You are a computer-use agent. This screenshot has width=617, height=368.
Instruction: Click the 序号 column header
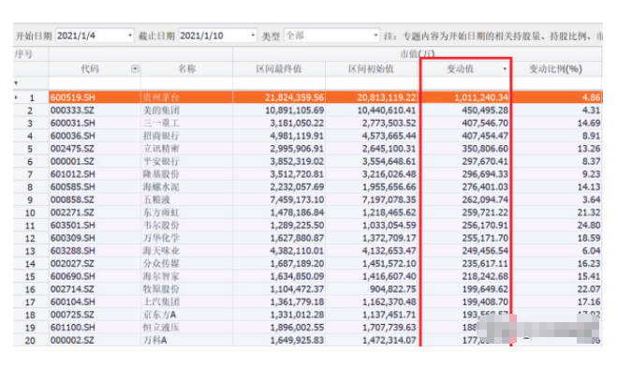tap(23, 54)
